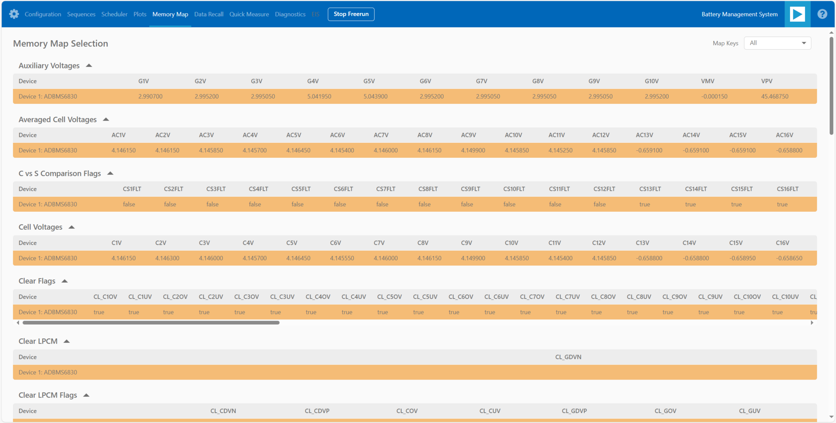Switch to the Scheduler tab
The height and width of the screenshot is (423, 836).
[114, 14]
